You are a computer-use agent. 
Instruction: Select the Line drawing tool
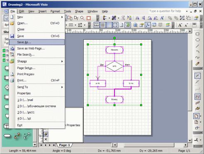pyautogui.click(x=197, y=46)
